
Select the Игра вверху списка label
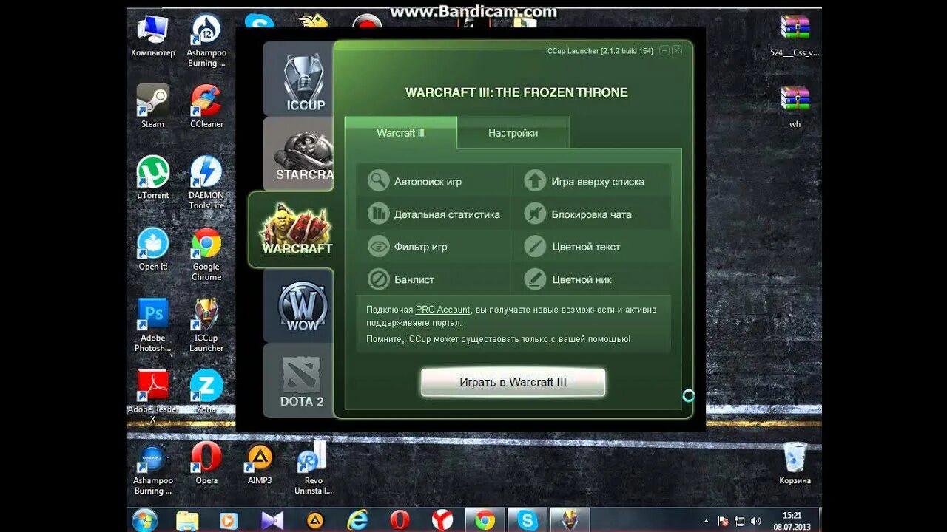coord(598,182)
